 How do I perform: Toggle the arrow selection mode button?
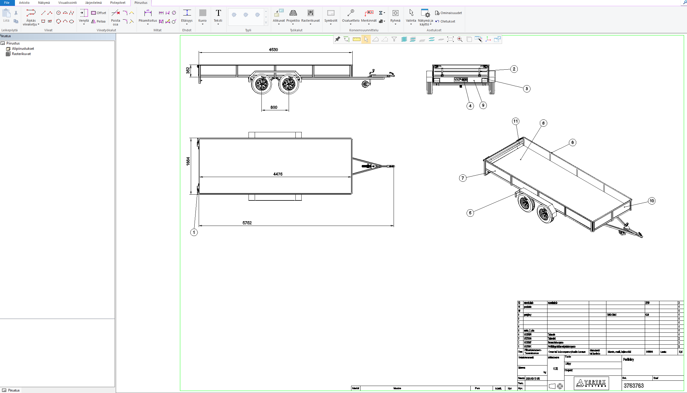[366, 39]
